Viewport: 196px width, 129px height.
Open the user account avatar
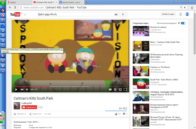click(x=187, y=14)
